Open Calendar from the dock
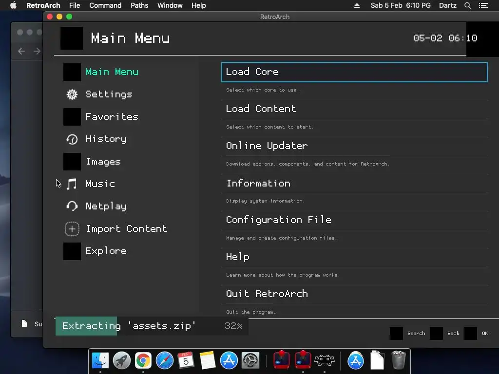The width and height of the screenshot is (499, 374). [x=186, y=360]
